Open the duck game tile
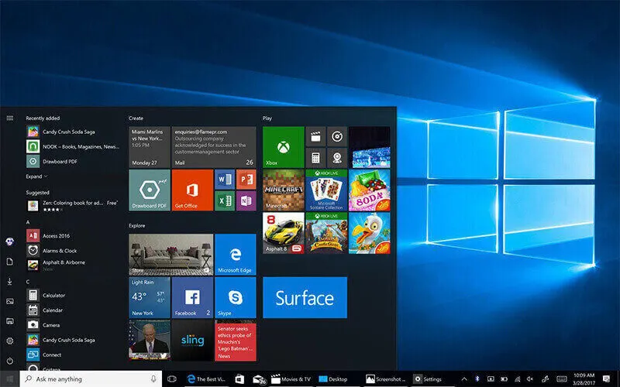The image size is (620, 387). 370,233
